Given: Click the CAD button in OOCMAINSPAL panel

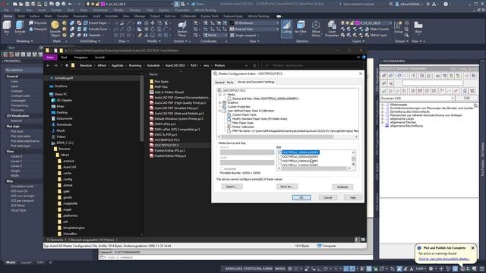Looking at the screenshot, I should [467, 98].
